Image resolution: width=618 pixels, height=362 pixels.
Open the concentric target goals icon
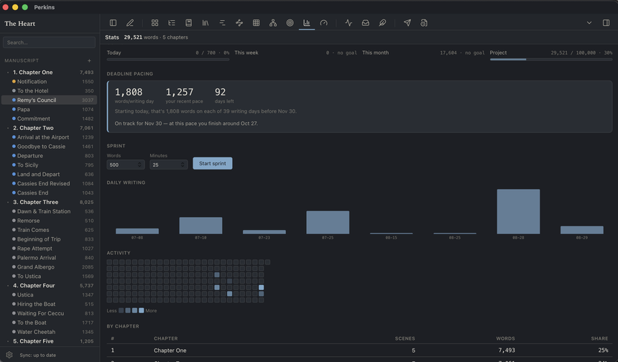coord(290,23)
